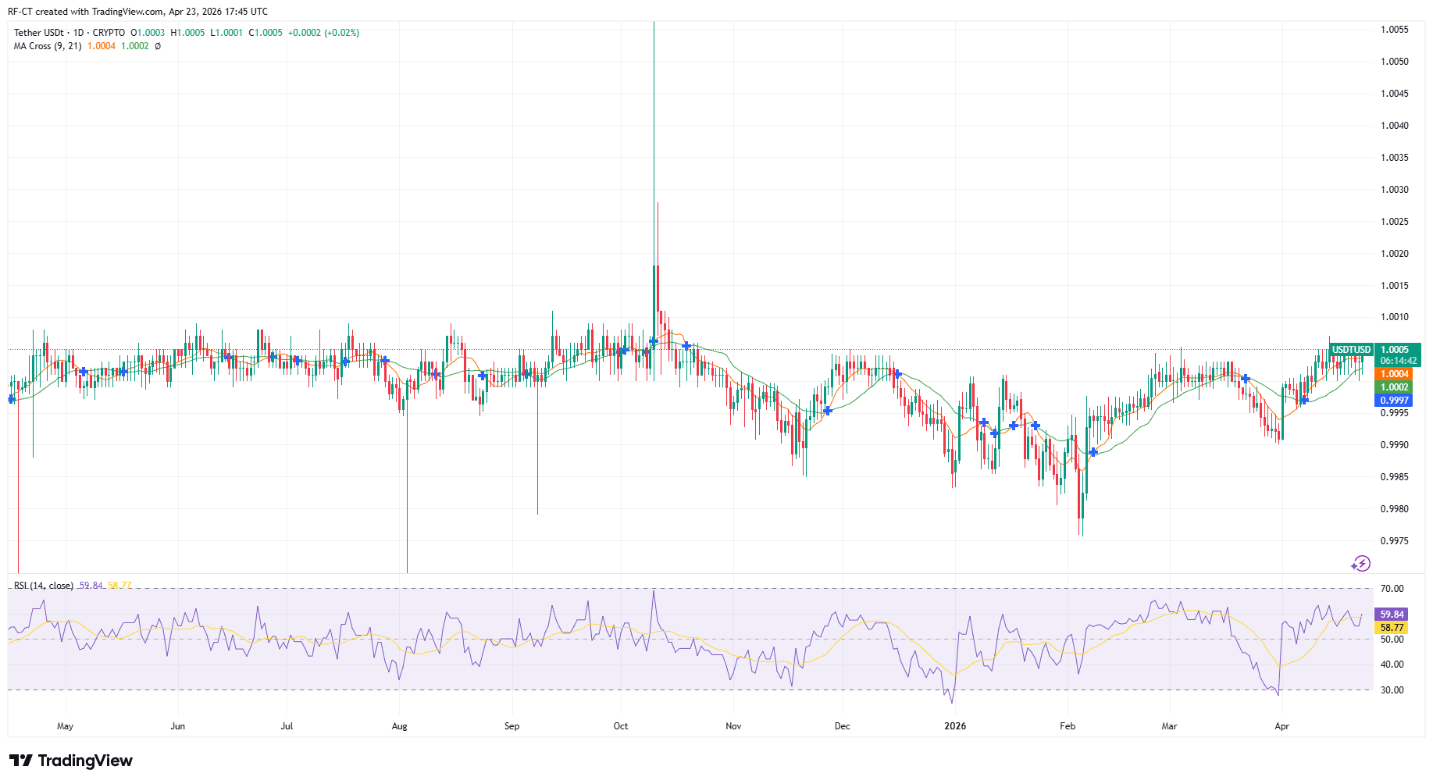The width and height of the screenshot is (1433, 784).
Task: Click the May label on the time axis
Action: coord(66,725)
